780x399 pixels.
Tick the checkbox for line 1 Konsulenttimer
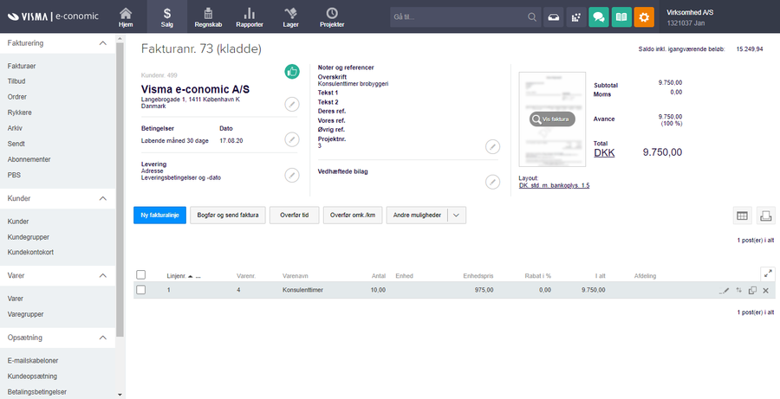point(140,290)
